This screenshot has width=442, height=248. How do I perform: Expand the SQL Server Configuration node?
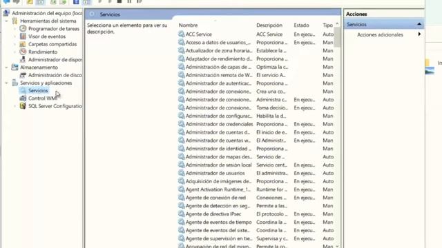point(15,106)
